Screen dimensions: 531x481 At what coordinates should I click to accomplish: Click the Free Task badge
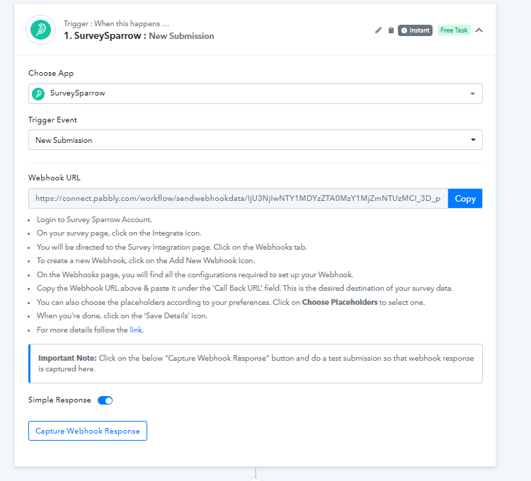pos(454,30)
